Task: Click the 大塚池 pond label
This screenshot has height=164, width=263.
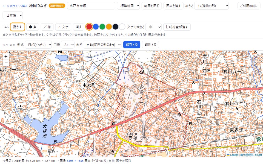Action: (x=45, y=131)
